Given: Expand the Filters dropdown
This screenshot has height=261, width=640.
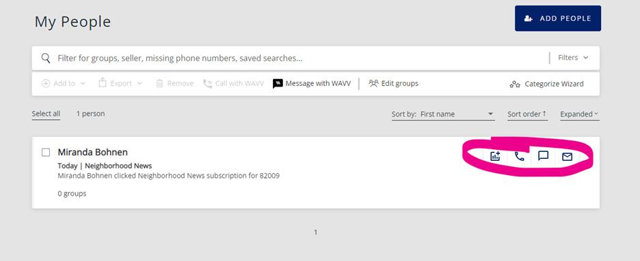Looking at the screenshot, I should click(573, 58).
